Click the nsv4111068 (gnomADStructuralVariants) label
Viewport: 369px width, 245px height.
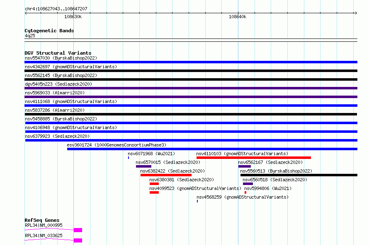click(71, 101)
